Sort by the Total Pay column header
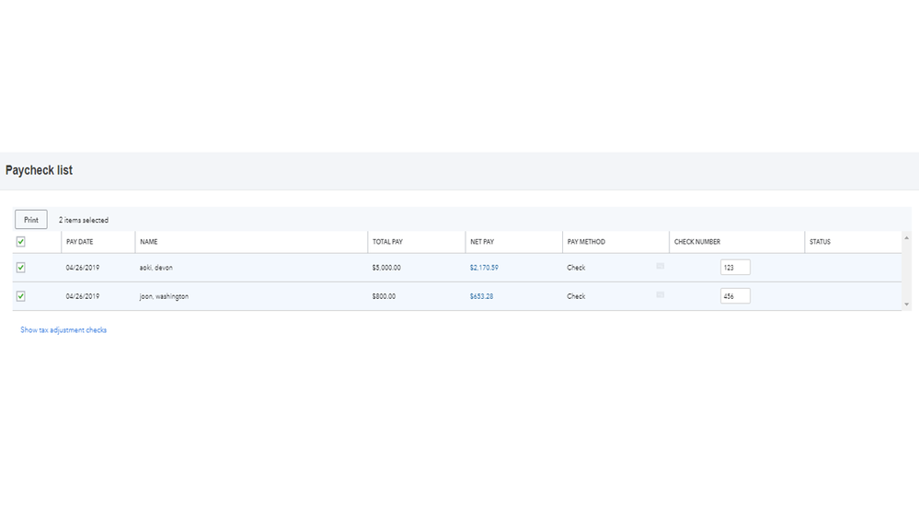919x517 pixels. pyautogui.click(x=387, y=242)
